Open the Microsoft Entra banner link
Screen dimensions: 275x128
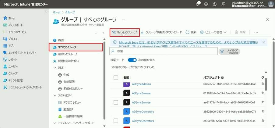point(189,44)
